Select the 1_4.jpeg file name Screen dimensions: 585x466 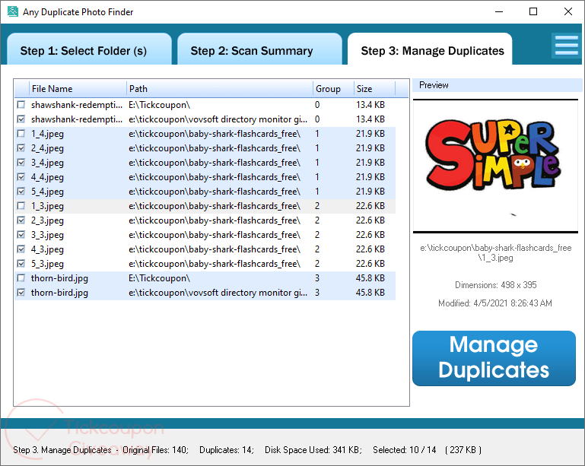[x=47, y=134]
